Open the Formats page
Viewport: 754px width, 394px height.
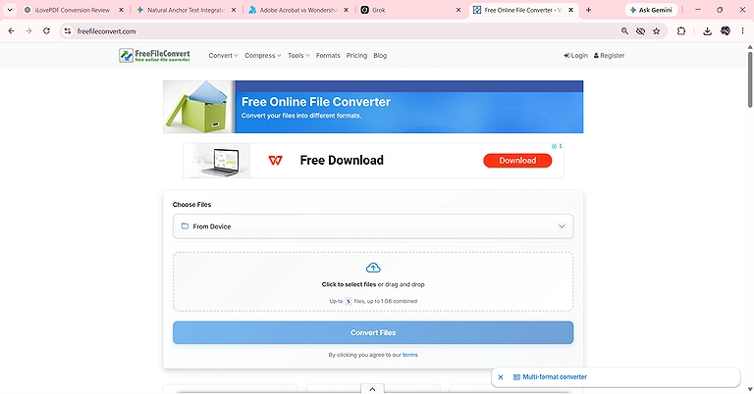point(328,56)
